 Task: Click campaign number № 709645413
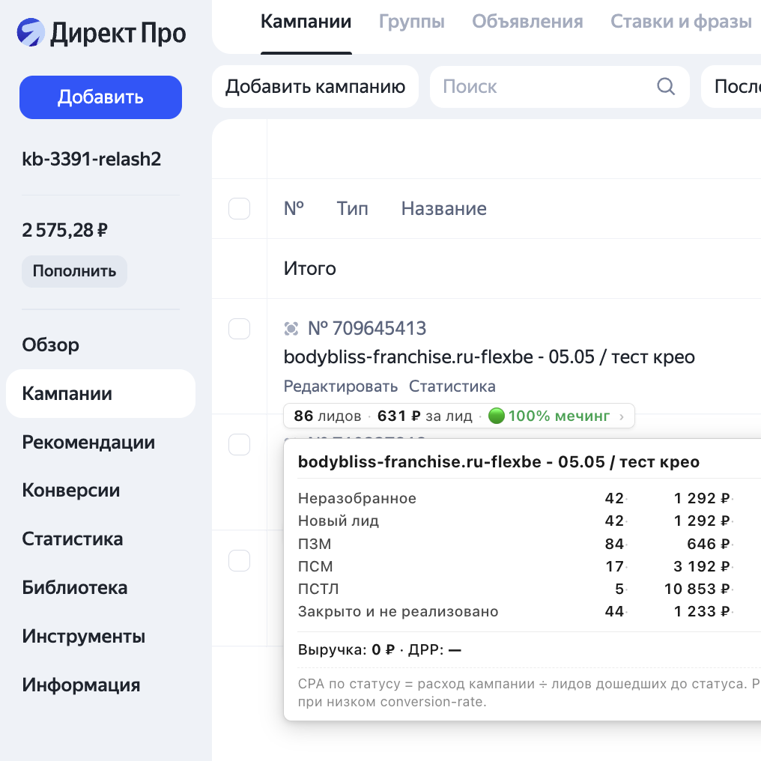(x=367, y=329)
